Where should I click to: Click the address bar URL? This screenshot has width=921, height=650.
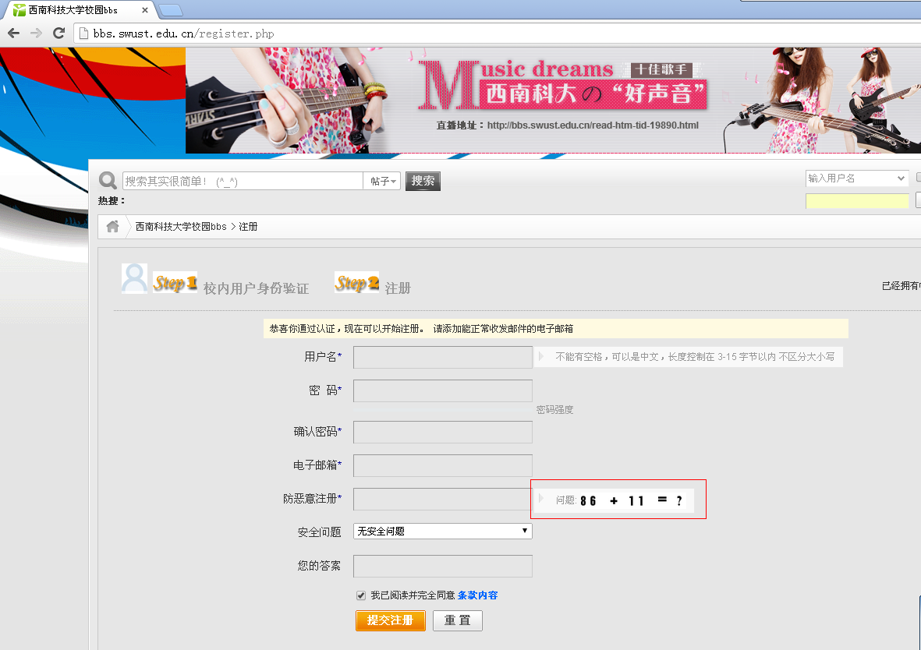pos(183,34)
